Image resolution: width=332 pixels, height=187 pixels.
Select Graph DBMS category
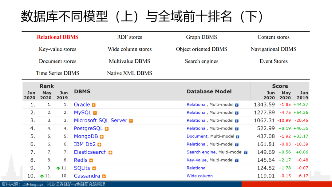(x=202, y=37)
